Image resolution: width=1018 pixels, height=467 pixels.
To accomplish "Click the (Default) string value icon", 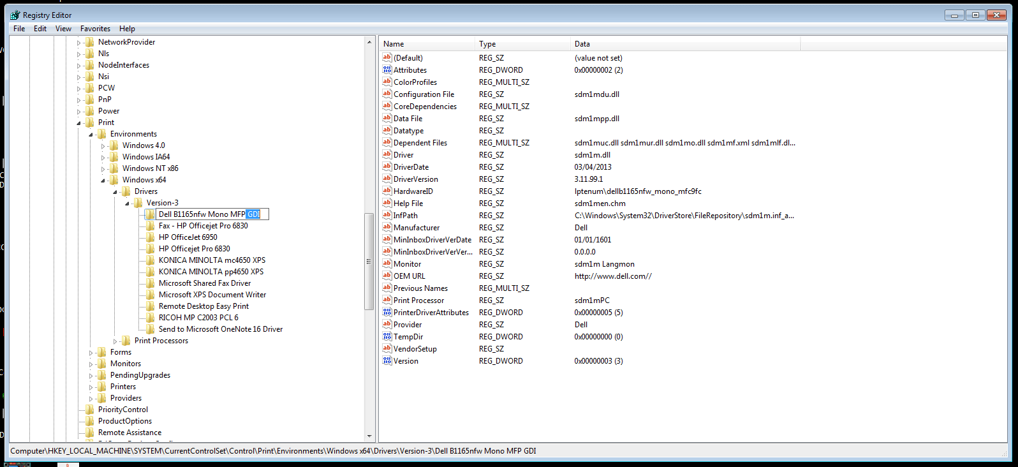I will 387,57.
